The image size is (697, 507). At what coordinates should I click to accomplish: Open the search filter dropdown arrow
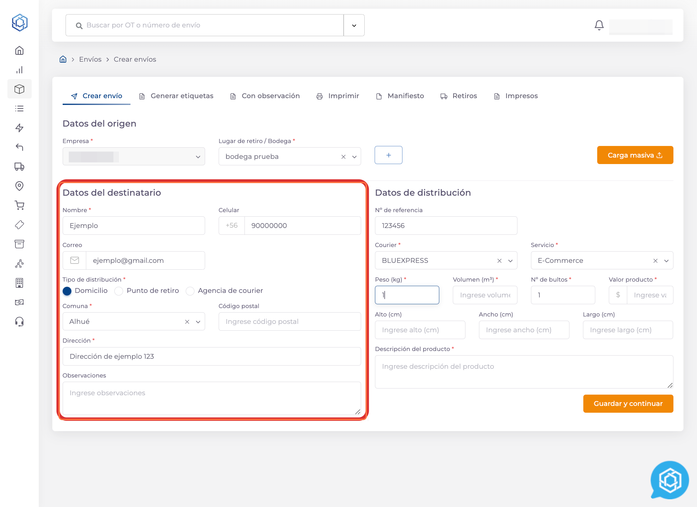pyautogui.click(x=354, y=26)
